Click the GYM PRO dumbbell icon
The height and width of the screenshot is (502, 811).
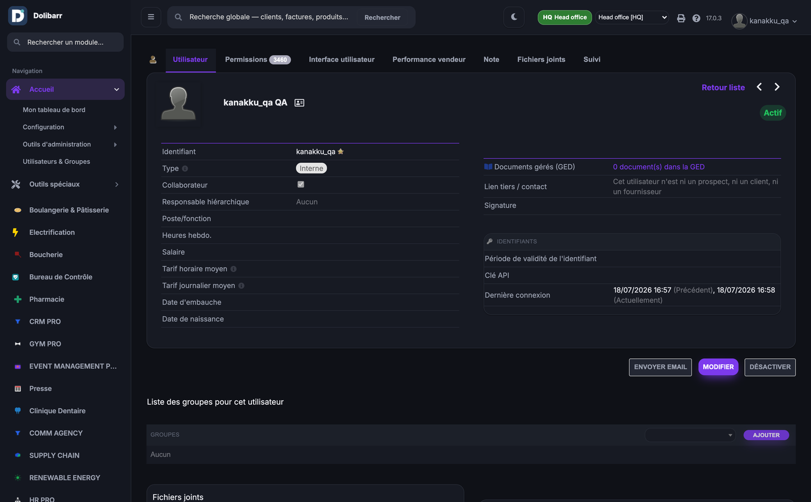pyautogui.click(x=17, y=344)
